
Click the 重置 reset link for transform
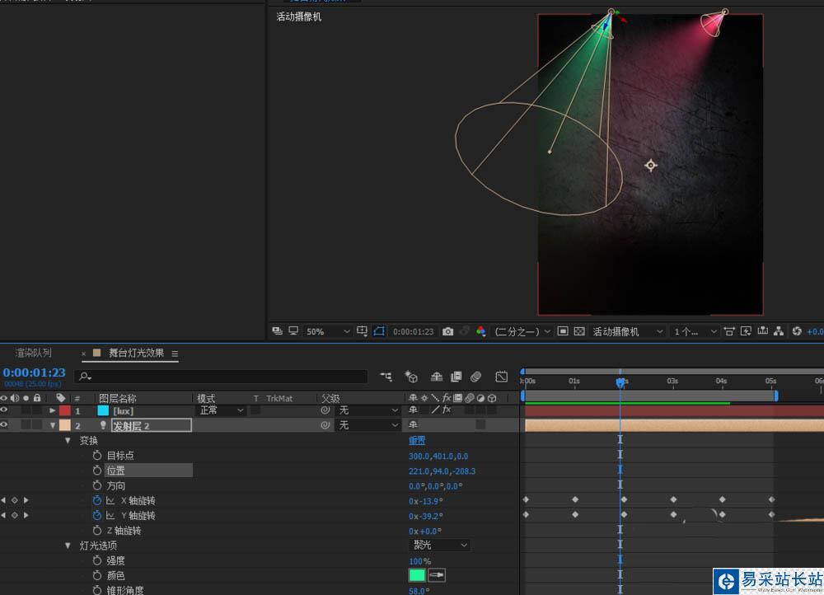point(417,441)
